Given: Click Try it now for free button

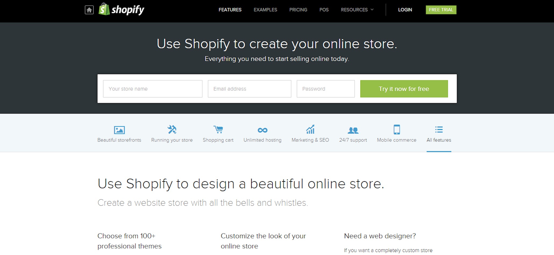Looking at the screenshot, I should (404, 89).
